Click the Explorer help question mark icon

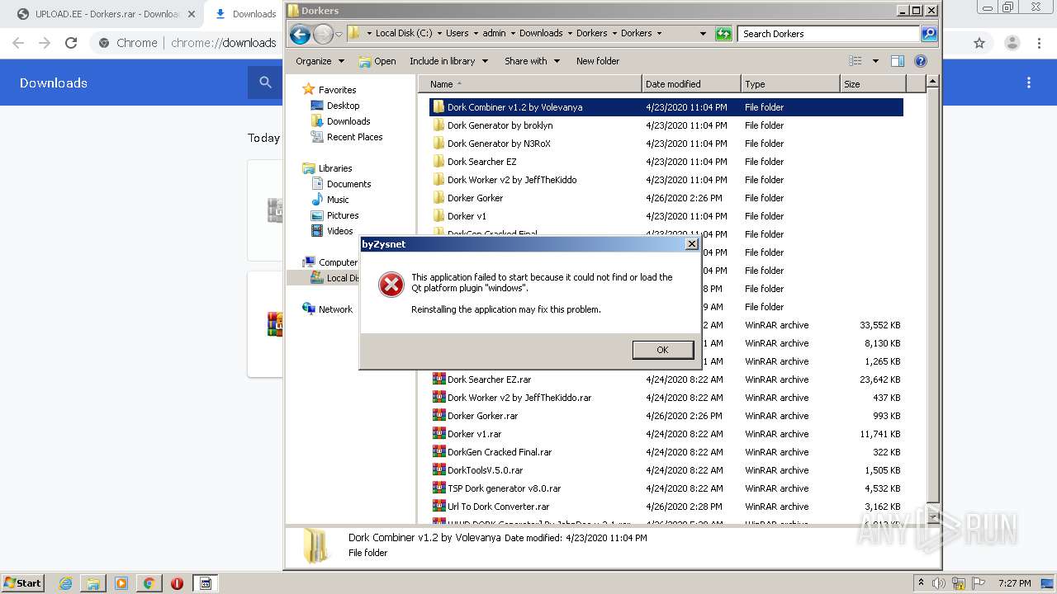pyautogui.click(x=921, y=61)
